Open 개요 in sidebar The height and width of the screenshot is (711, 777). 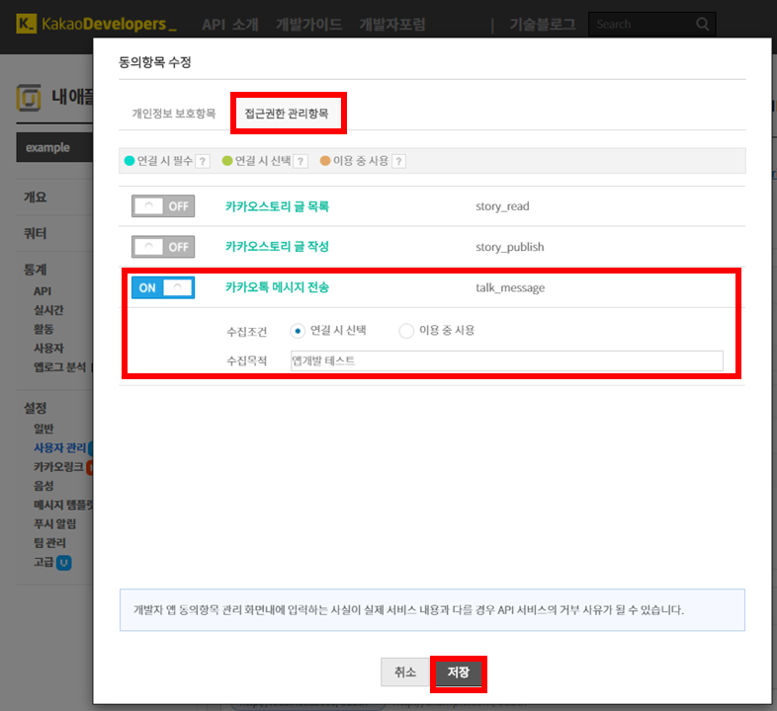point(36,197)
